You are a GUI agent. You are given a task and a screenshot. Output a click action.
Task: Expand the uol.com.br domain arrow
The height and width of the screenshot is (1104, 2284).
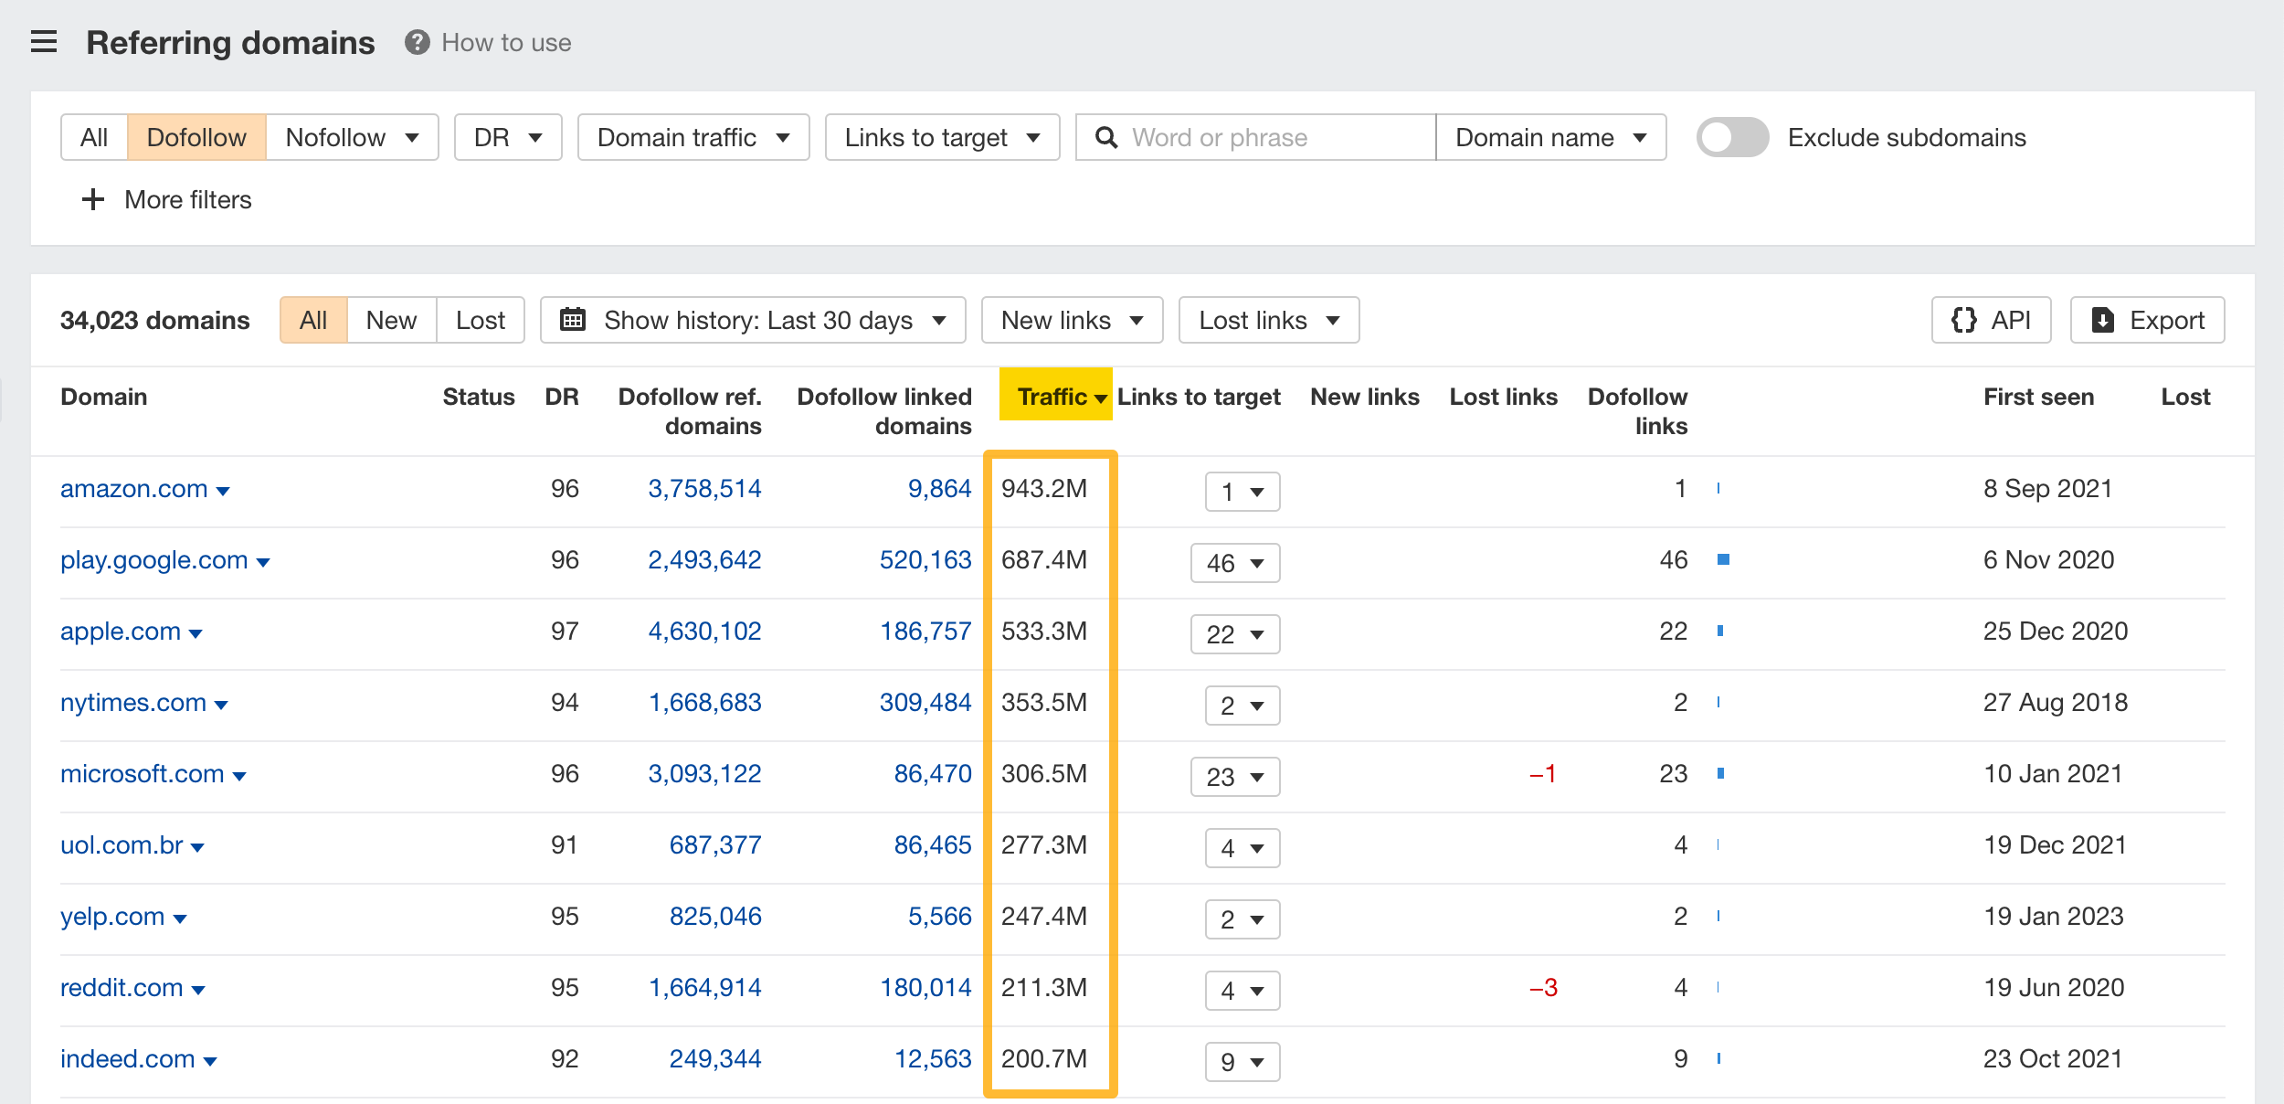[197, 847]
